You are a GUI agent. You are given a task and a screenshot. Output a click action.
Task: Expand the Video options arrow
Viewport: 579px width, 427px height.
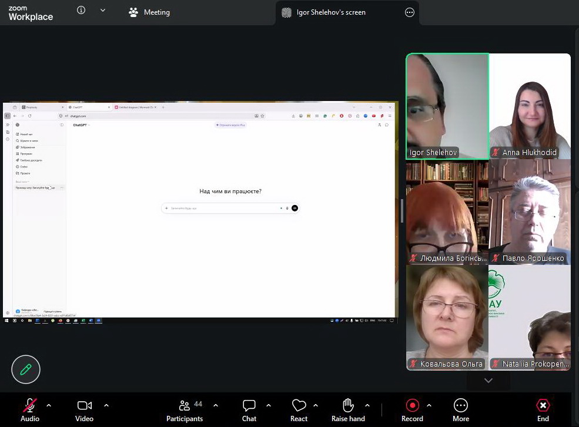[106, 405]
